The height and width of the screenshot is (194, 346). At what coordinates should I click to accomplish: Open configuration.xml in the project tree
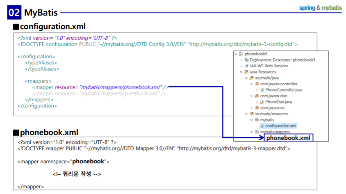pyautogui.click(x=281, y=126)
